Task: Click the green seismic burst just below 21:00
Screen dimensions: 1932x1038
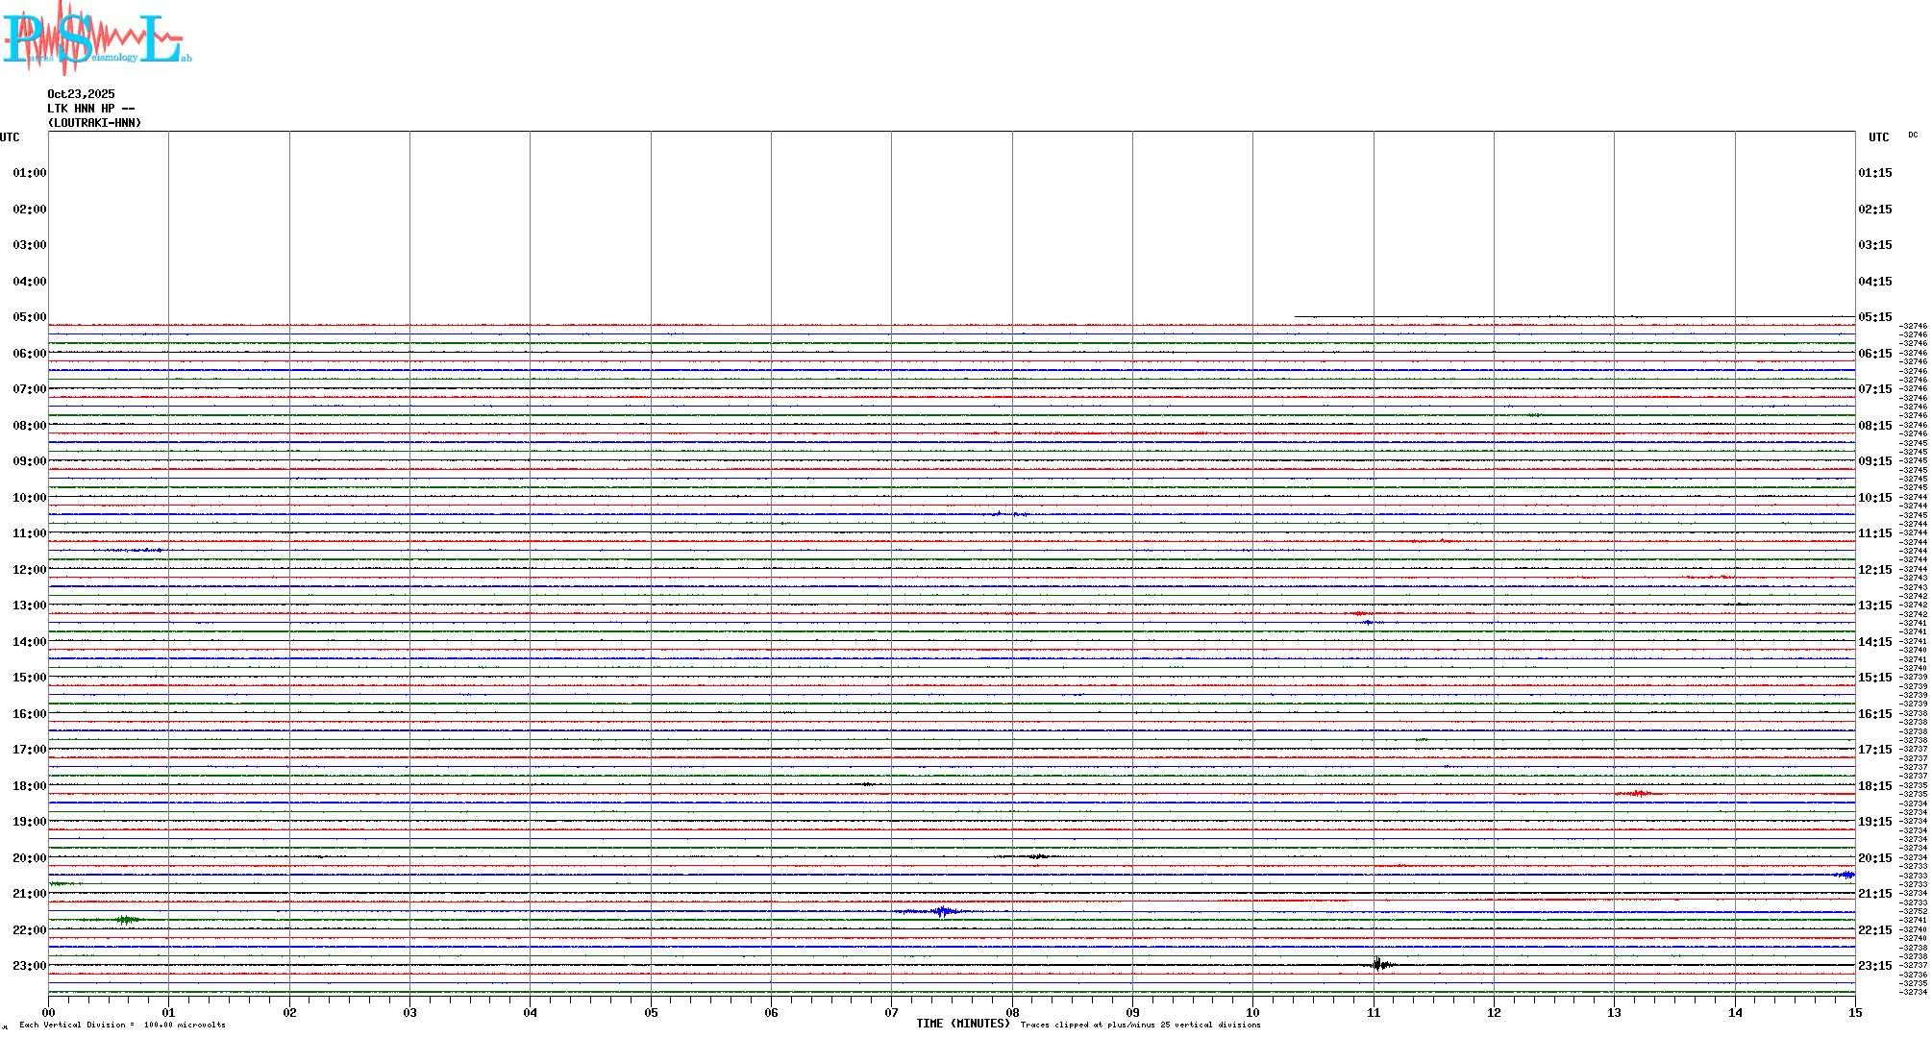Action: 127,920
